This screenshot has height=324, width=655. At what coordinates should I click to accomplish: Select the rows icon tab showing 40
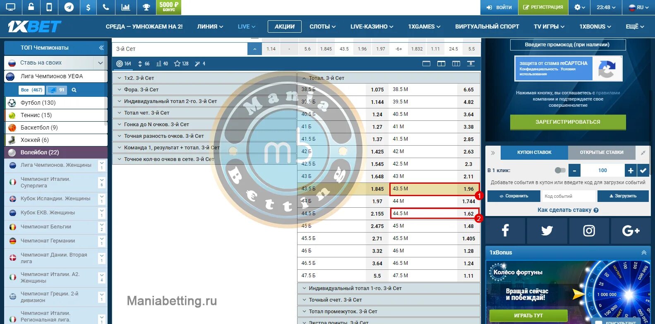click(x=162, y=64)
